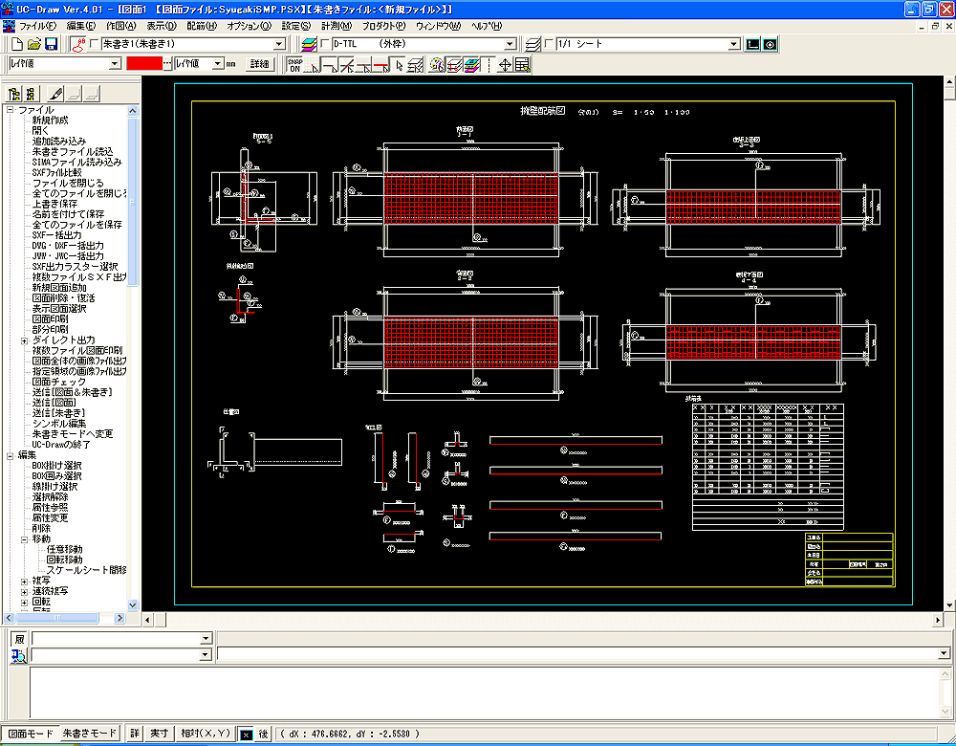Click the ellipsis button beside red swatch

(x=167, y=63)
